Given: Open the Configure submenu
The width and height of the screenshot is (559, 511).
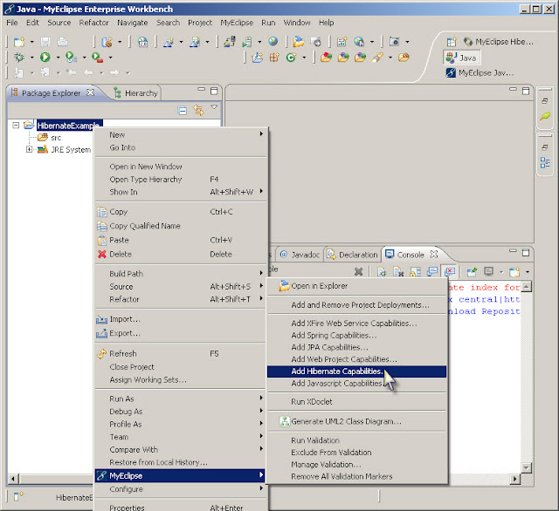Looking at the screenshot, I should (181, 489).
